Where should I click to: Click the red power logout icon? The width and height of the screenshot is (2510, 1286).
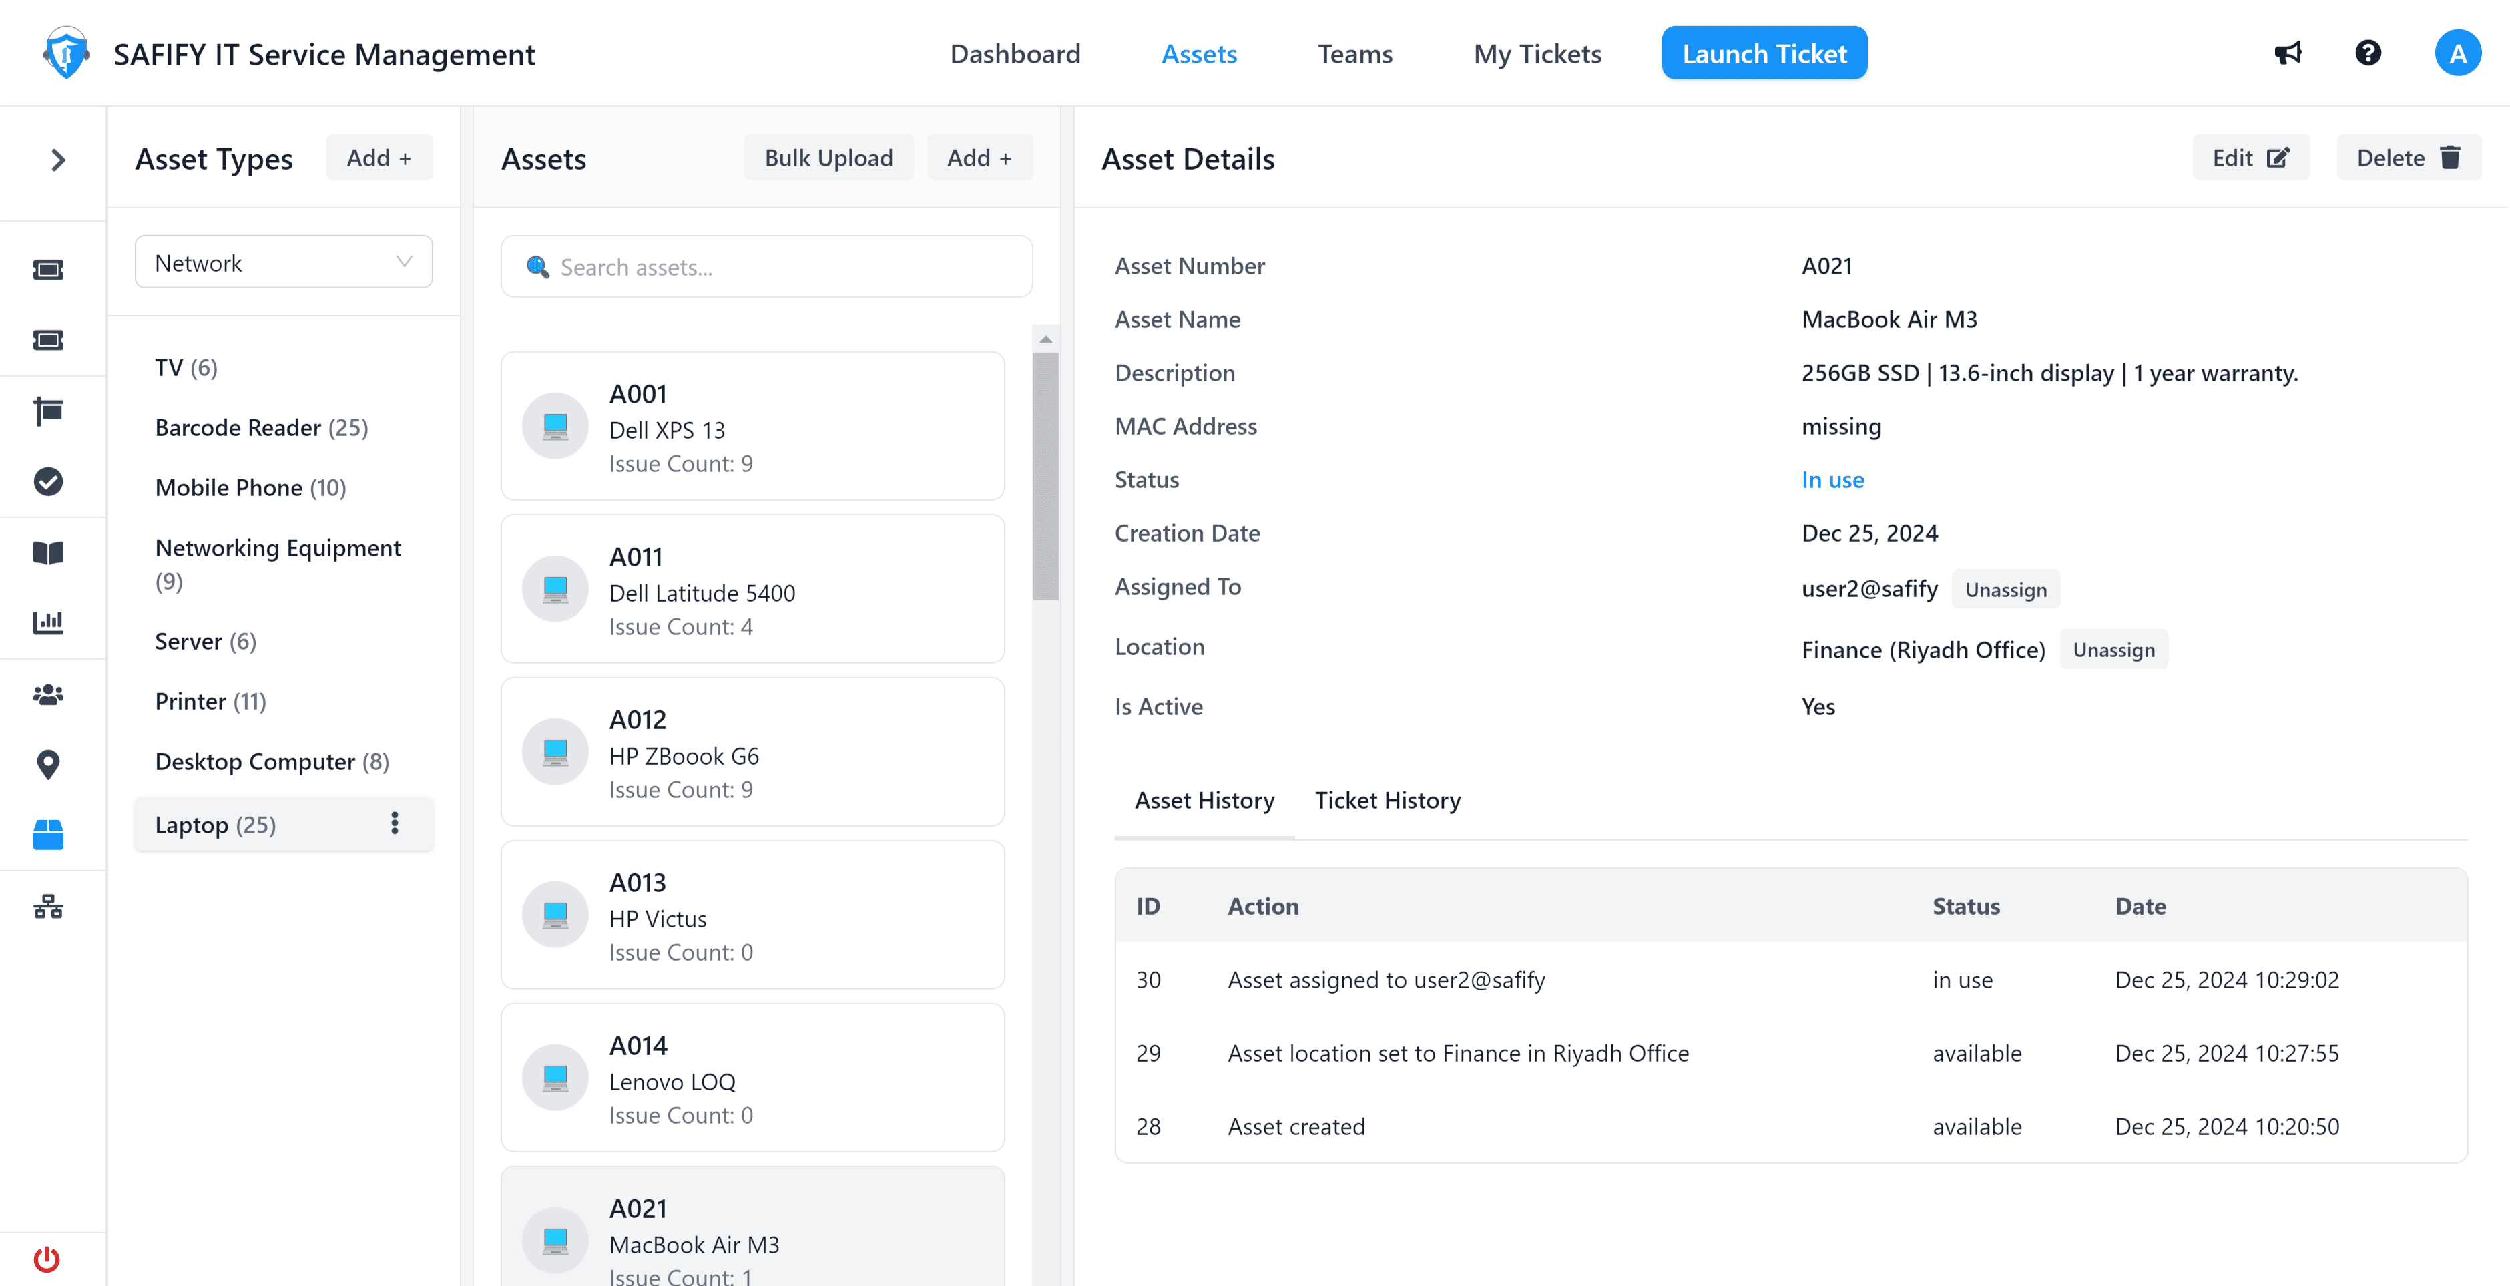[x=47, y=1259]
